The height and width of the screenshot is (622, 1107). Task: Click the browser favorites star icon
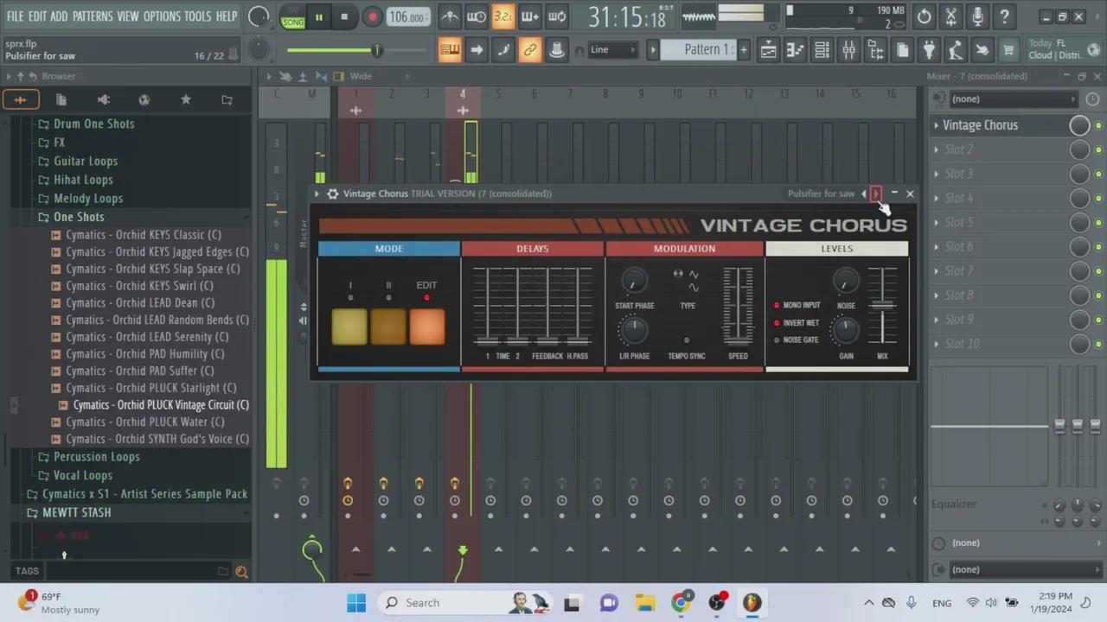pos(185,100)
